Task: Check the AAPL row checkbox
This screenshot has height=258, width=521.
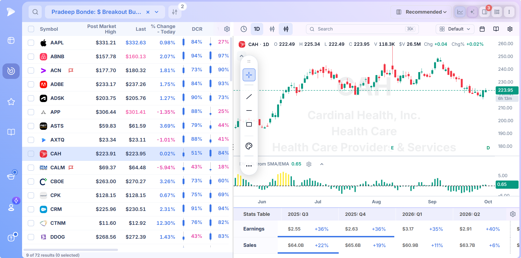Action: tap(31, 43)
